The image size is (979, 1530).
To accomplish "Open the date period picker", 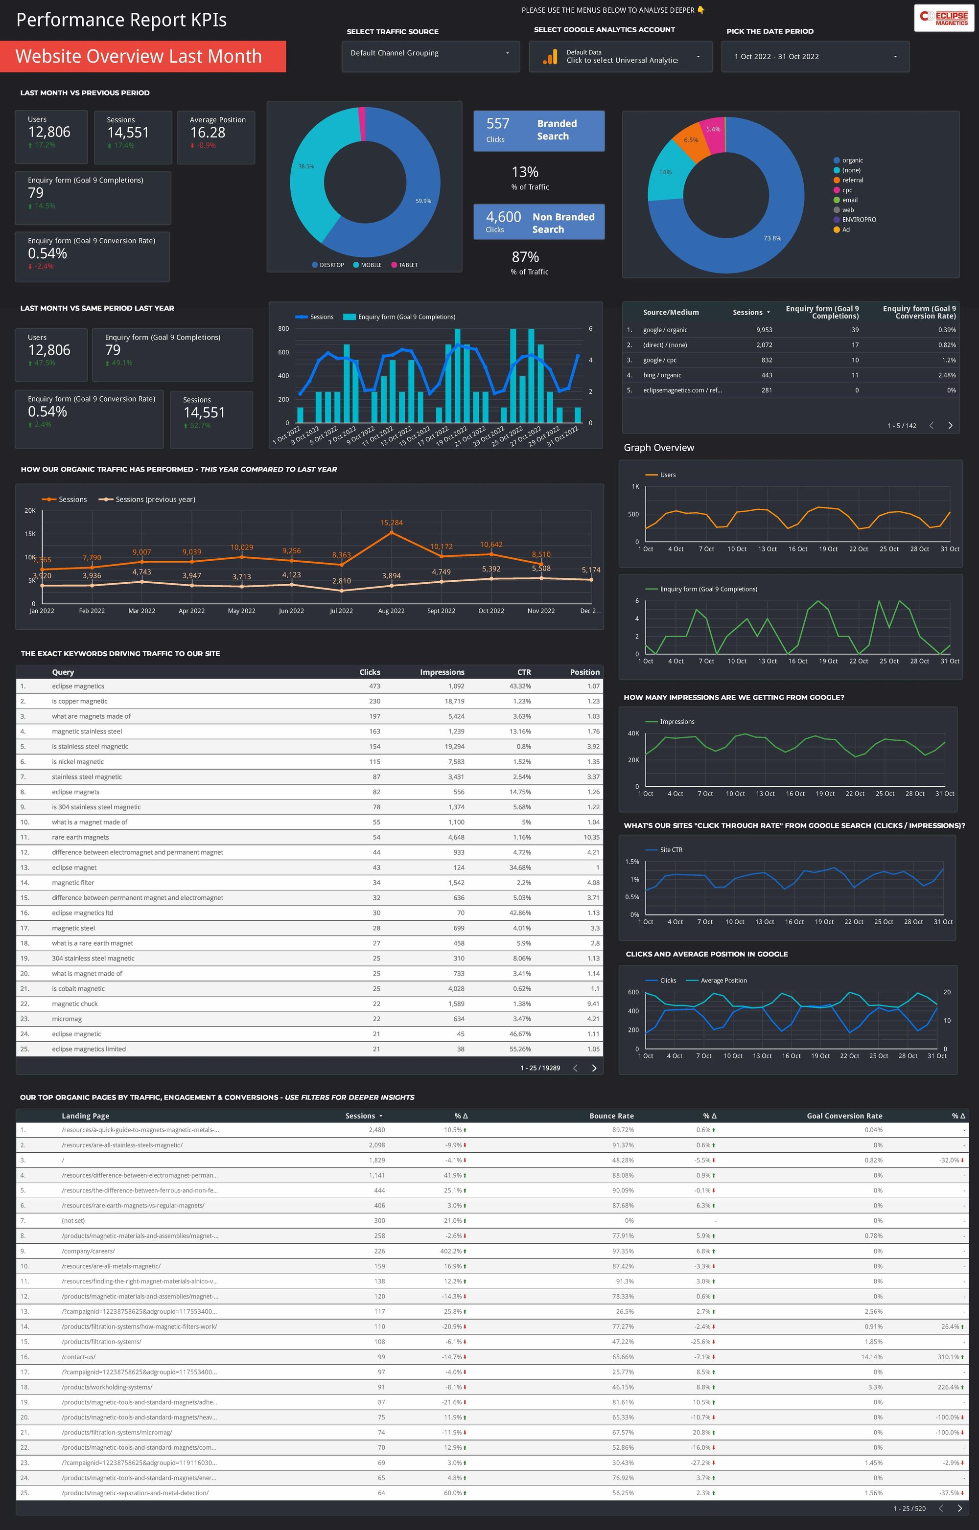I will coord(815,57).
